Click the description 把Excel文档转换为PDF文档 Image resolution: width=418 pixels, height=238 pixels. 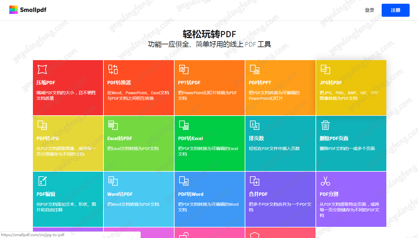133,148
